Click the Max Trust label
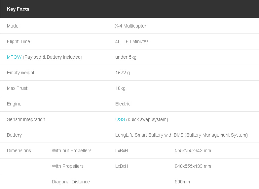Image resolution: width=259 pixels, height=189 pixels. point(17,88)
